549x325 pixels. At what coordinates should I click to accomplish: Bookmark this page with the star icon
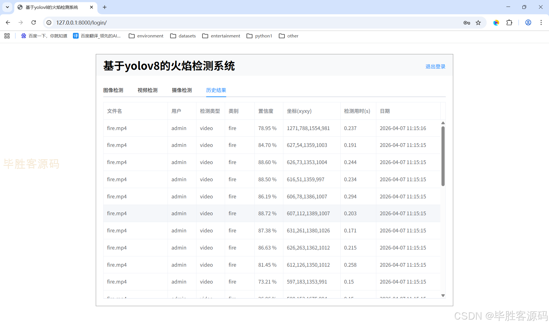478,23
